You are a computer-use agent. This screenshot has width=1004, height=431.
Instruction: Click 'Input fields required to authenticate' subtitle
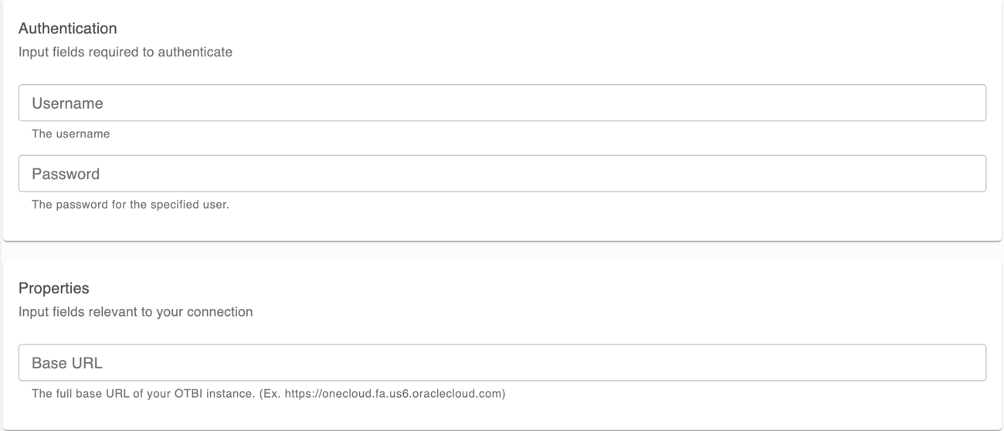[x=125, y=53]
